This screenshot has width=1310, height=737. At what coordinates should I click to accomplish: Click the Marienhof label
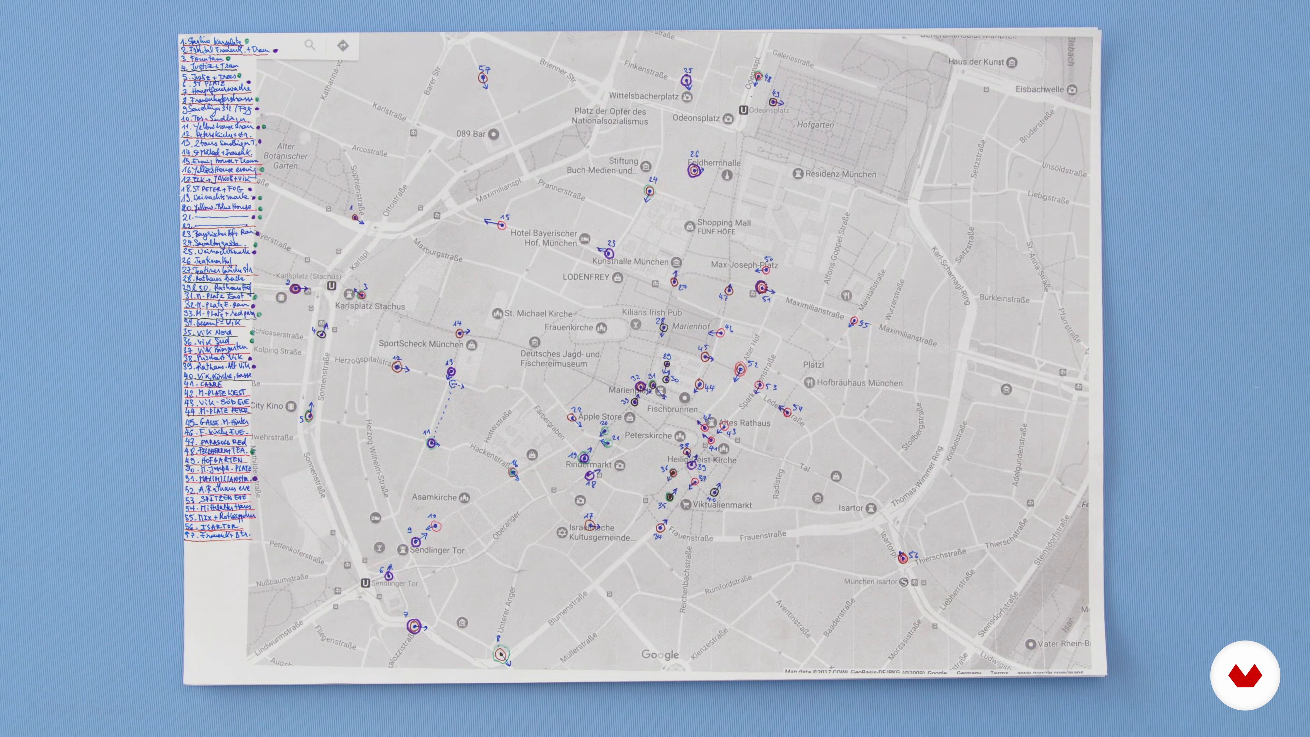point(691,327)
